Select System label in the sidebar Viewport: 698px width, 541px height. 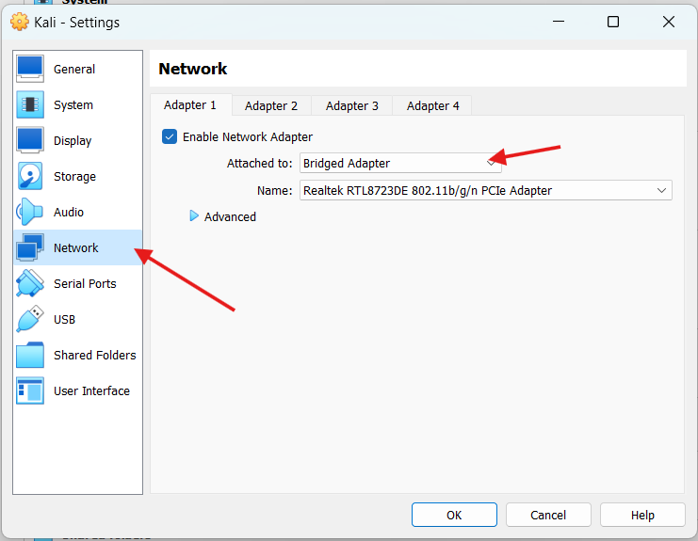click(73, 105)
